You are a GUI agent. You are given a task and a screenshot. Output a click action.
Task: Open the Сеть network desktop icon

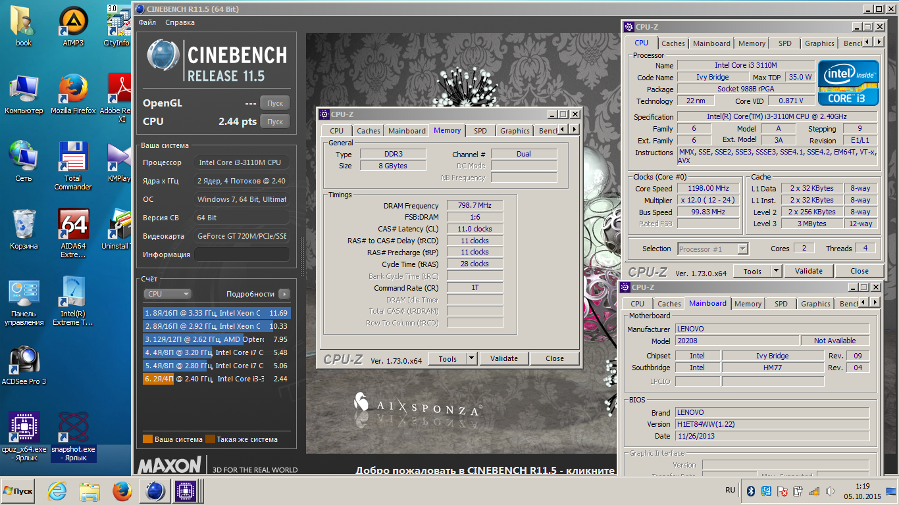pos(24,161)
